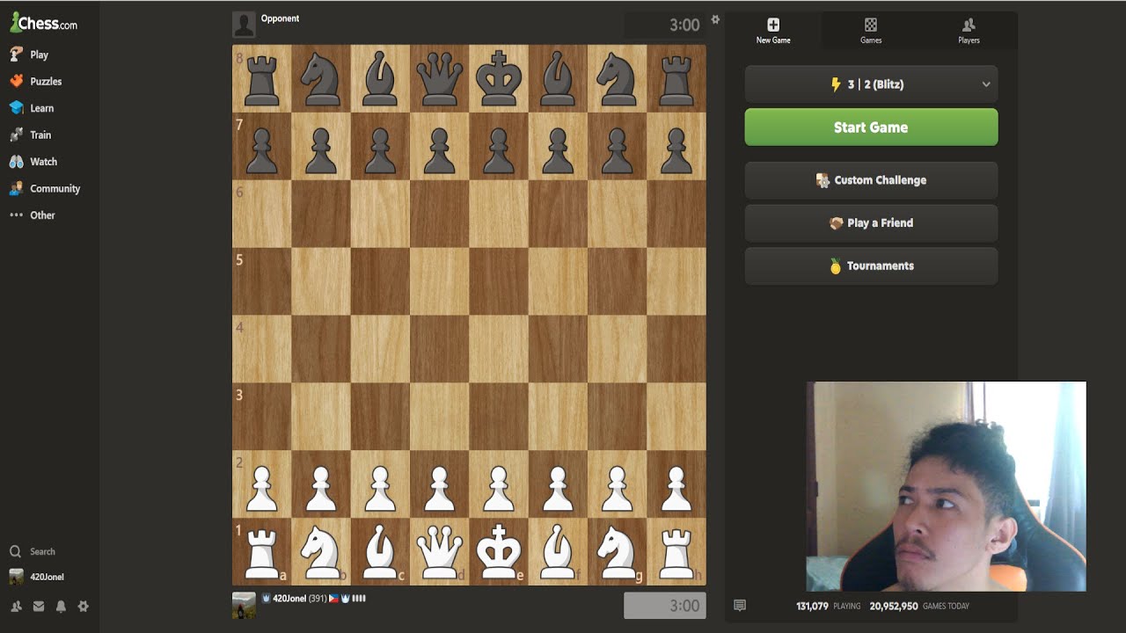
Task: Open the friends icon at sidebar bottom
Action: pyautogui.click(x=16, y=606)
